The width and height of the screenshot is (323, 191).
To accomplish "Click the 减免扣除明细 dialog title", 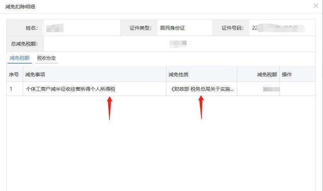I will (x=20, y=7).
